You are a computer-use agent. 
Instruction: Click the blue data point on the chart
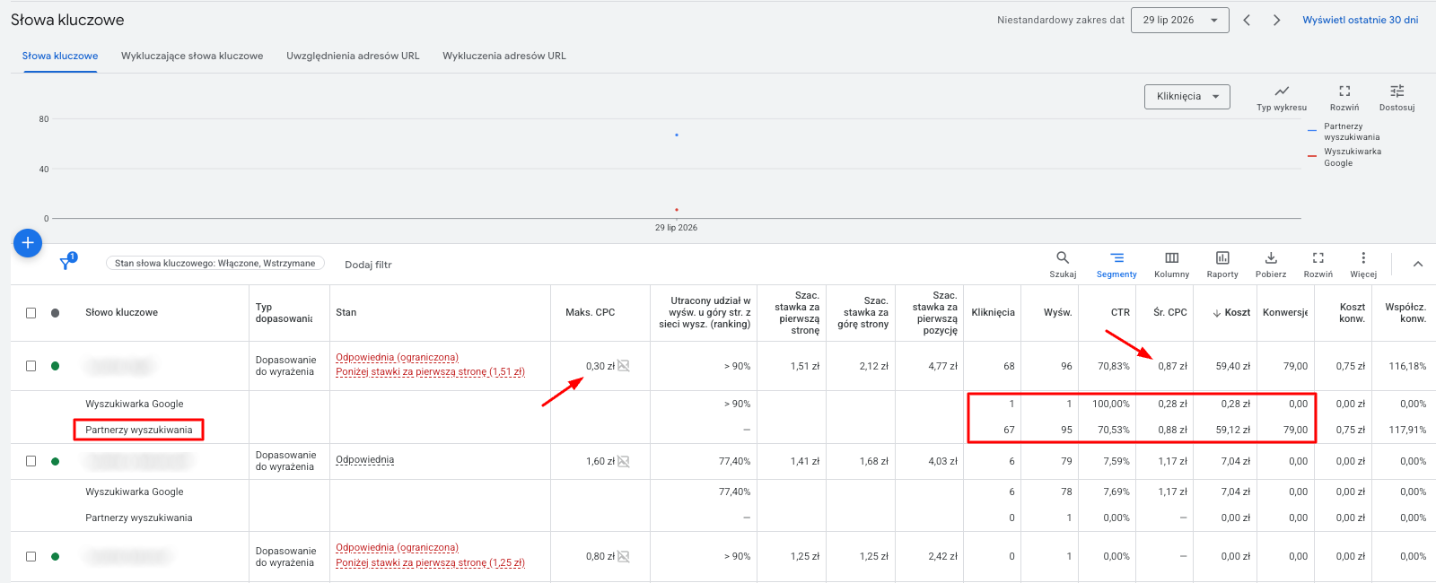(677, 135)
